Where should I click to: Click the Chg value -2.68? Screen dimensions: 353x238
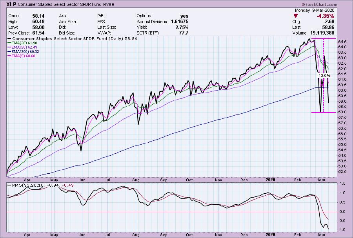pos(329,22)
